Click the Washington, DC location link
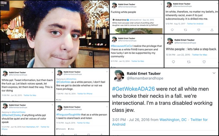219x136 pixels. pos(173,120)
